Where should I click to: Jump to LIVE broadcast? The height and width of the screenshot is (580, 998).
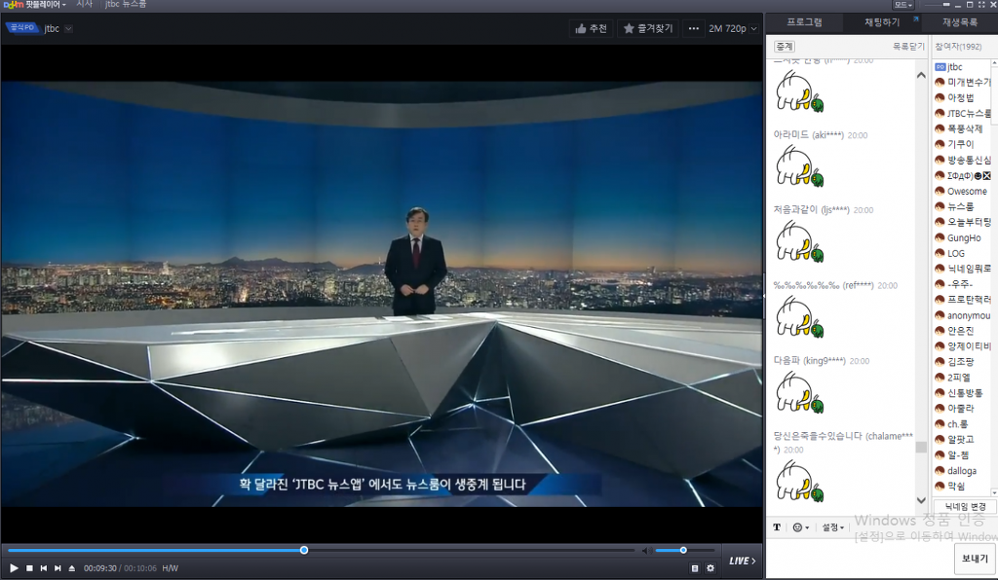point(742,561)
